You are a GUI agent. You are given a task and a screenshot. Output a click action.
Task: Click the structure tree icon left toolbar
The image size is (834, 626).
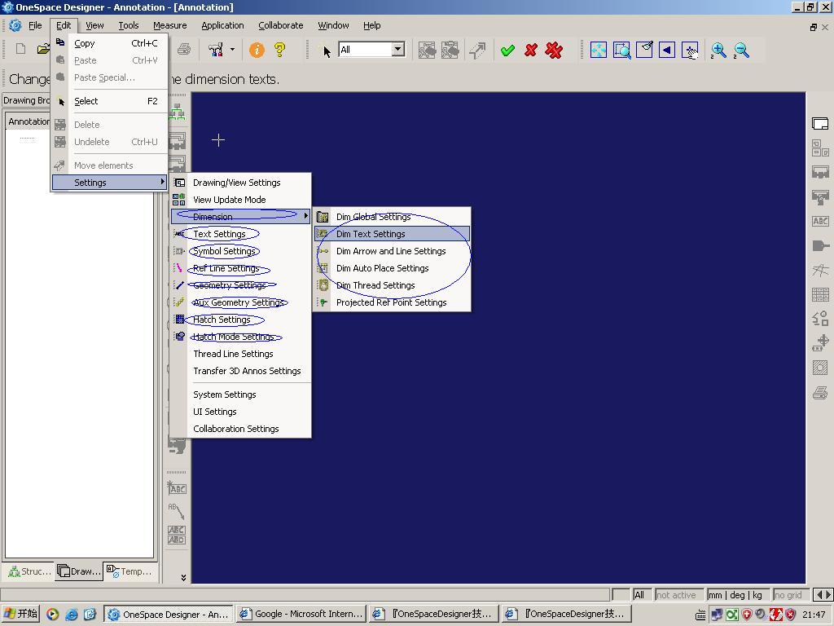pyautogui.click(x=177, y=111)
